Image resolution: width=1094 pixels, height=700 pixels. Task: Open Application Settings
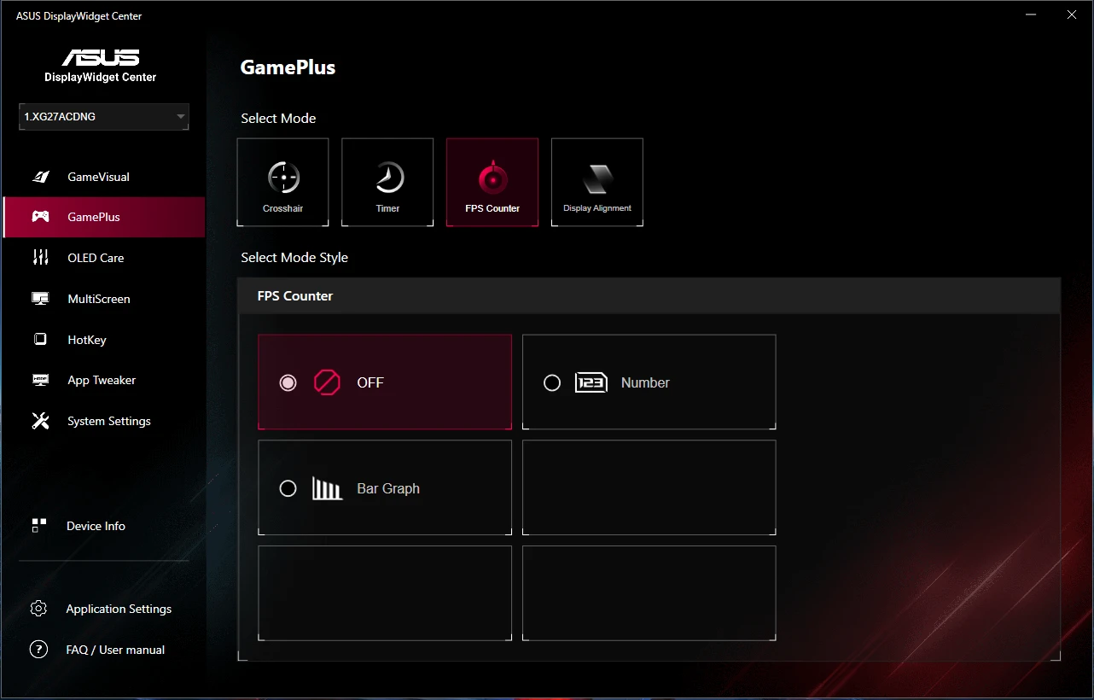(119, 609)
